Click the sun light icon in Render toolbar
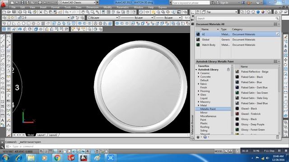This screenshot has height=162, width=289. pyautogui.click(x=154, y=12)
